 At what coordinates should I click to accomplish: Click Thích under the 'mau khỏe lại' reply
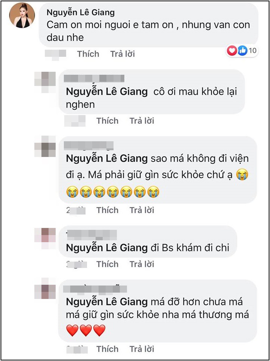click(107, 121)
